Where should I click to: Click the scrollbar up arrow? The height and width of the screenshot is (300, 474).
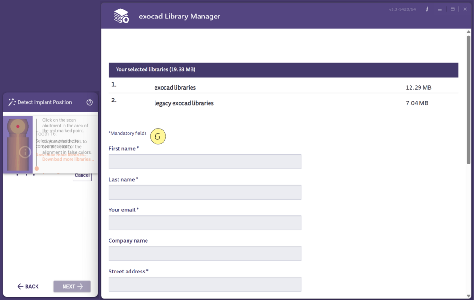(469, 31)
